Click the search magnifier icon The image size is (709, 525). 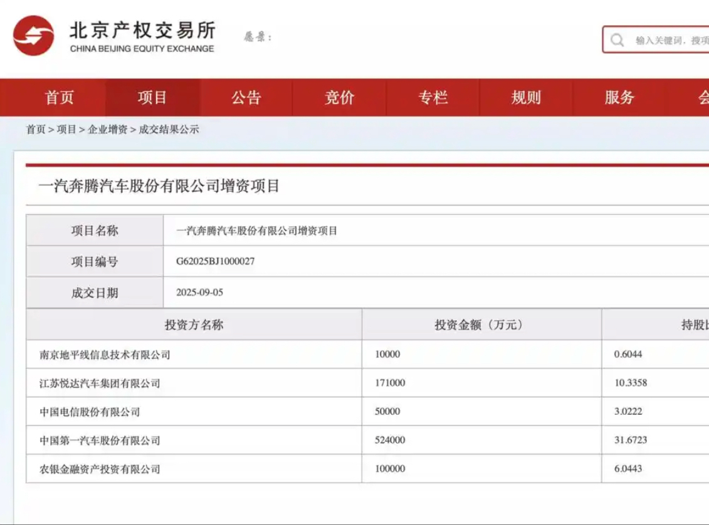tap(617, 40)
